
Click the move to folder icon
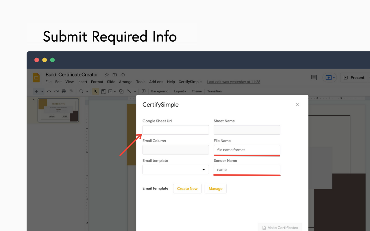tap(115, 75)
